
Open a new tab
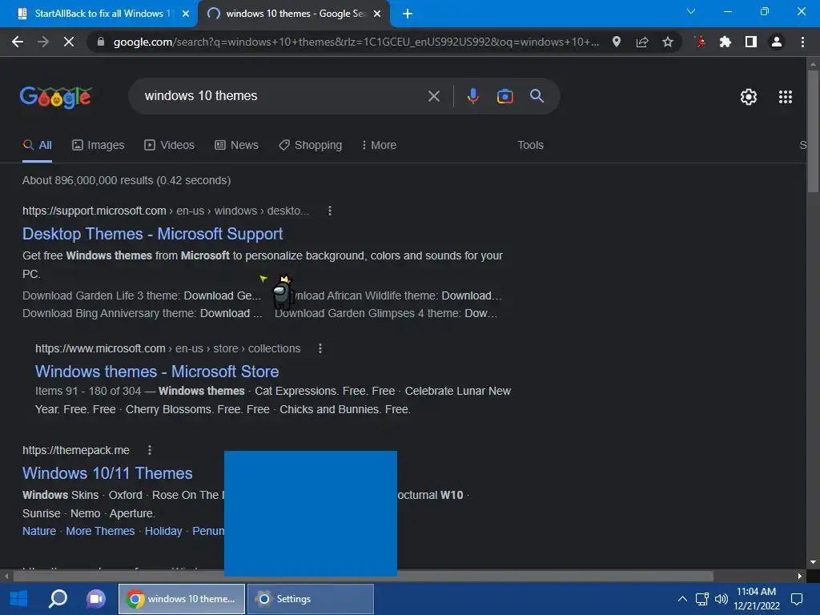coord(408,14)
